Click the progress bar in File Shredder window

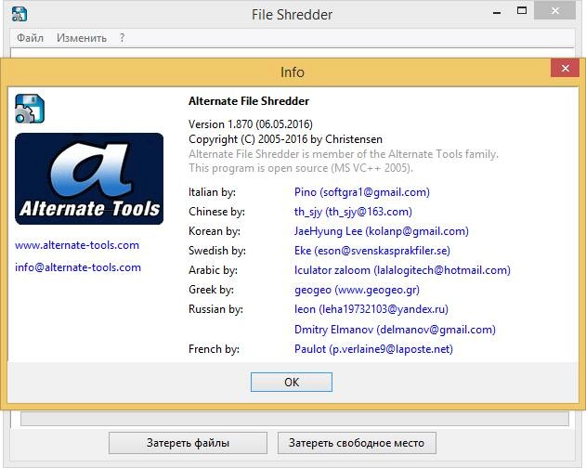(294, 418)
